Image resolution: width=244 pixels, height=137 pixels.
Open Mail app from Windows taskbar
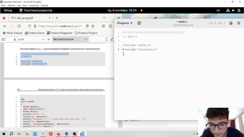35,134
